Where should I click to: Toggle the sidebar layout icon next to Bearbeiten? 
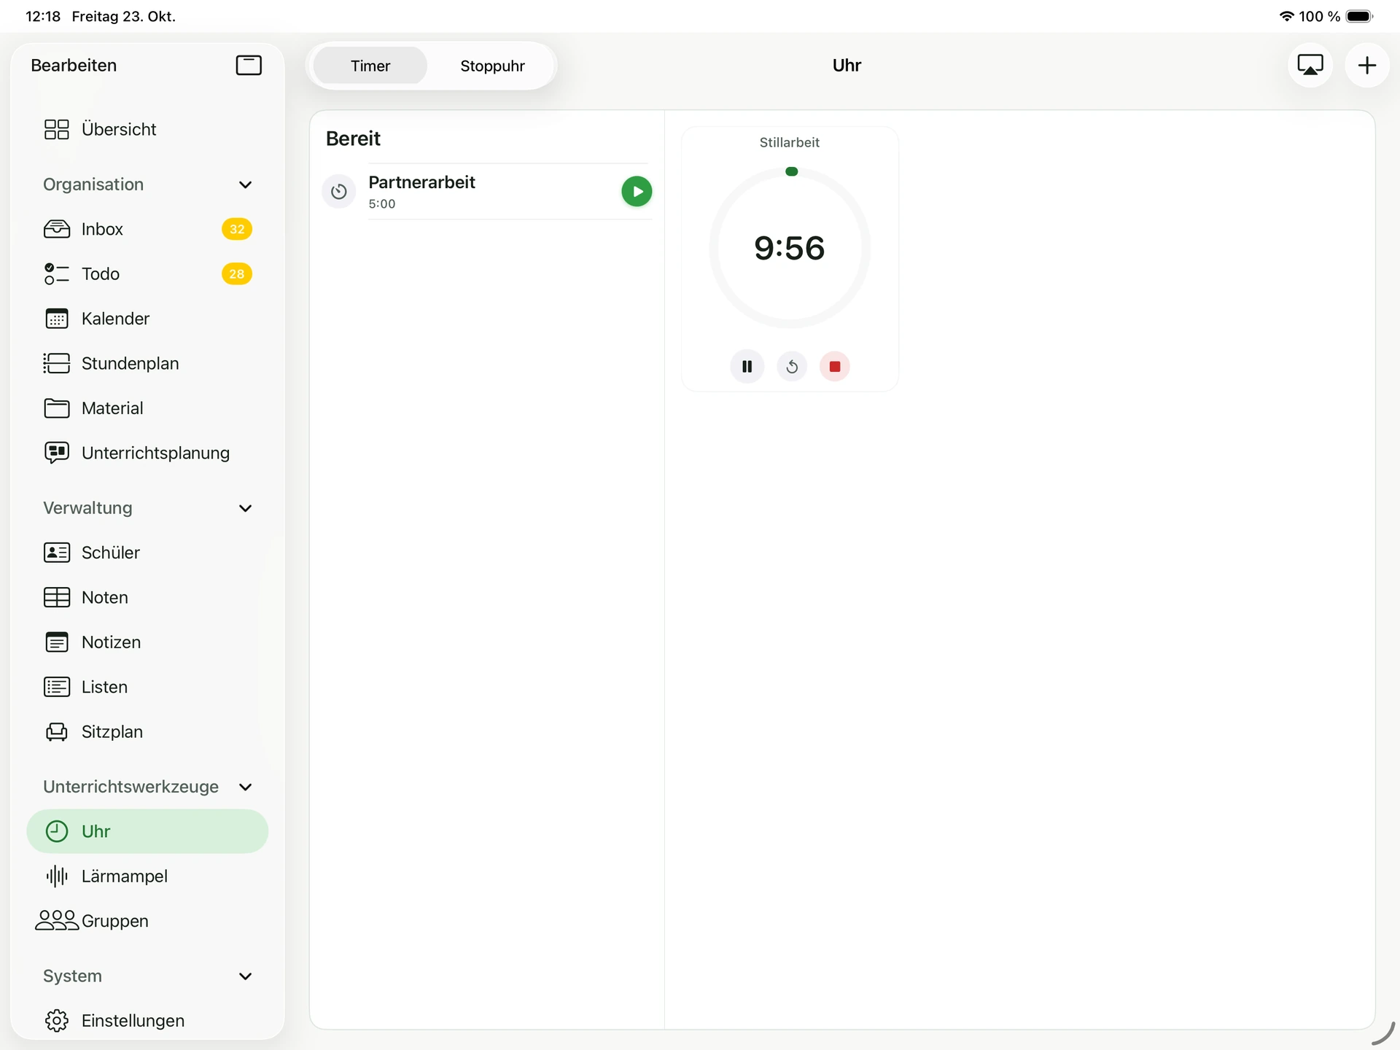click(249, 66)
